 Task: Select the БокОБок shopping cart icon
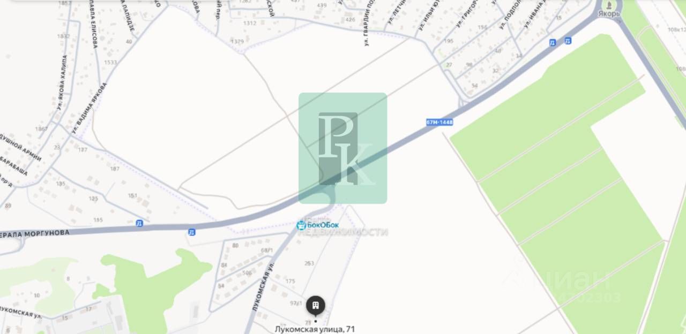click(x=301, y=225)
